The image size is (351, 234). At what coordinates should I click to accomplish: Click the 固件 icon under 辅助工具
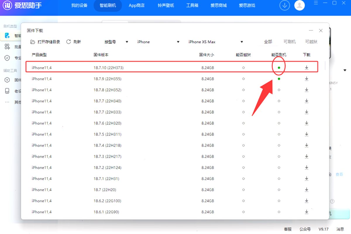(x=7, y=80)
